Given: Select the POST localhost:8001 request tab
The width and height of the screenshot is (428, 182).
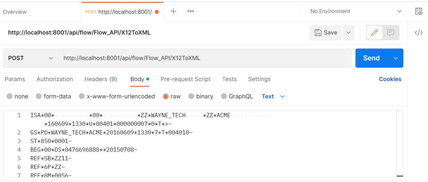Looking at the screenshot, I should click(x=122, y=12).
